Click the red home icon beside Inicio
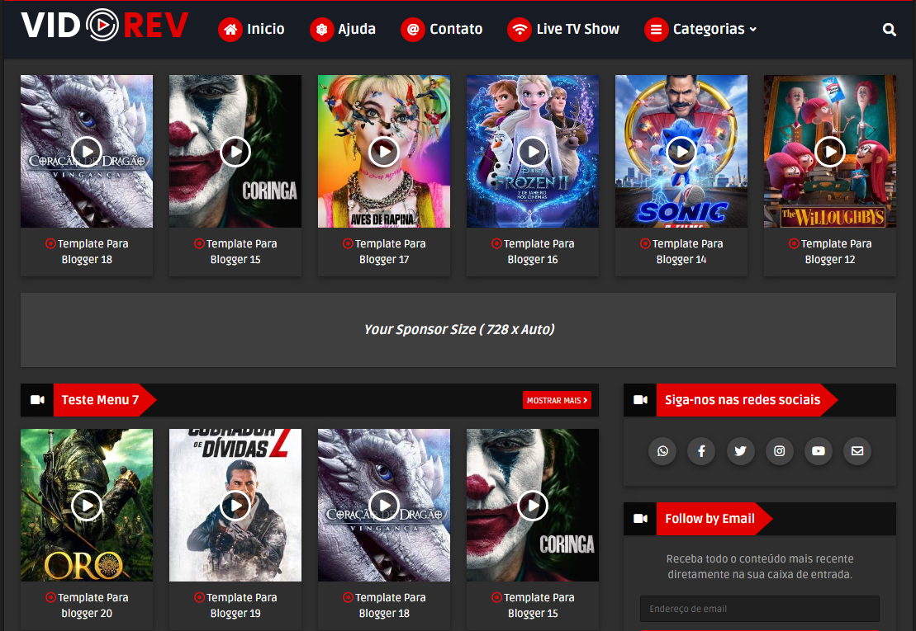This screenshot has width=916, height=631. click(x=230, y=29)
